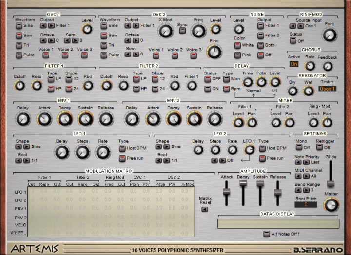Toggle the Chorus Active On indicator
The height and width of the screenshot is (255, 351).
click(294, 64)
